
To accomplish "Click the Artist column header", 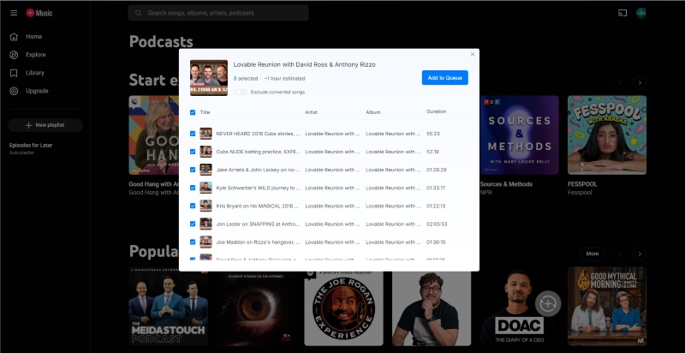I will coord(311,112).
